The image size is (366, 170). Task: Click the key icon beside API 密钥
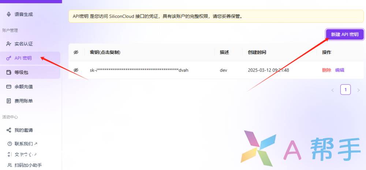9,58
